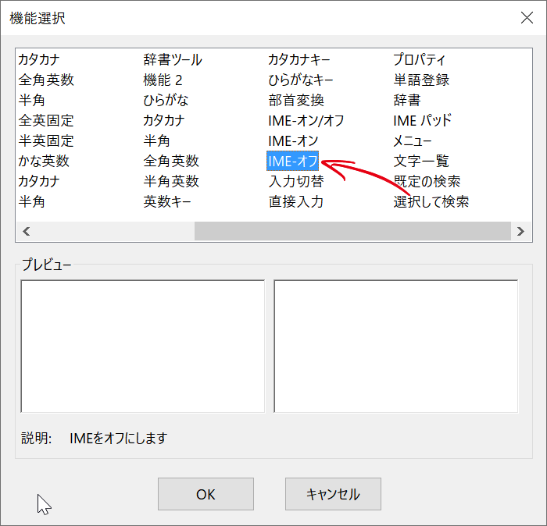Image resolution: width=547 pixels, height=526 pixels.
Task: Select the 既定の検索 entry
Action: coord(427,181)
